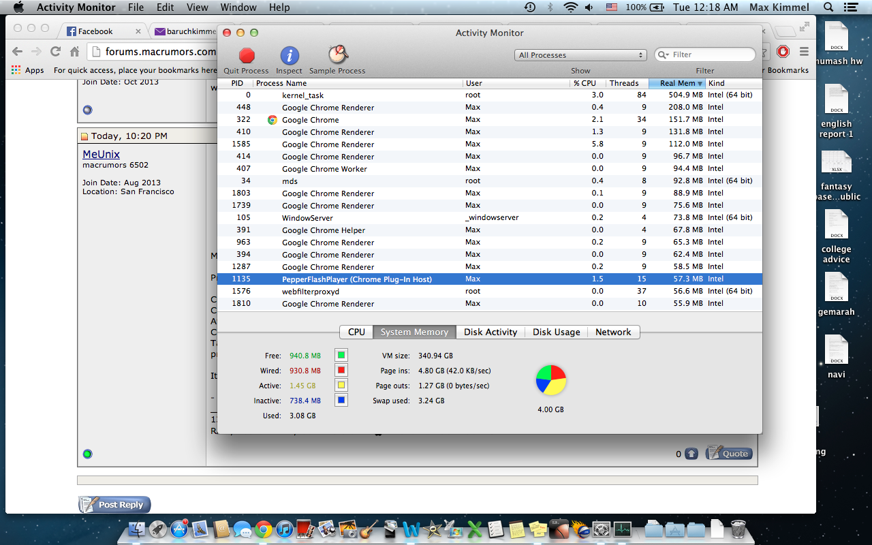This screenshot has width=872, height=545.
Task: Sort by User column header
Action: click(x=517, y=83)
